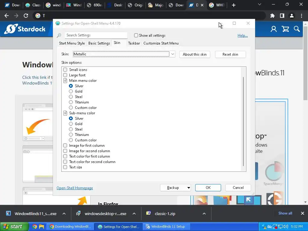The height and width of the screenshot is (231, 308).
Task: Click the windowsdesktop-r exe download icon
Action: coord(79,213)
